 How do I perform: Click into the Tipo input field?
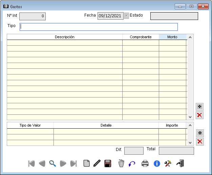[99, 27]
